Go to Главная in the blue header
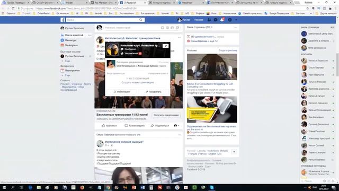This screenshot has height=191, width=339. [199, 20]
